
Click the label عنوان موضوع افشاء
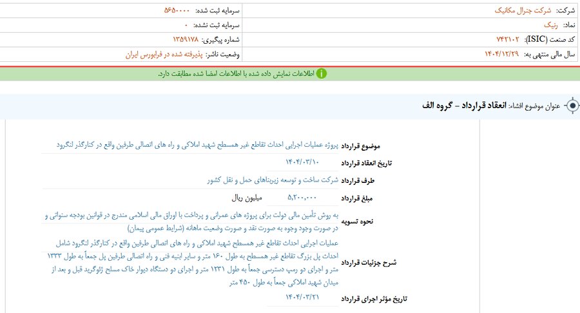pos(534,106)
